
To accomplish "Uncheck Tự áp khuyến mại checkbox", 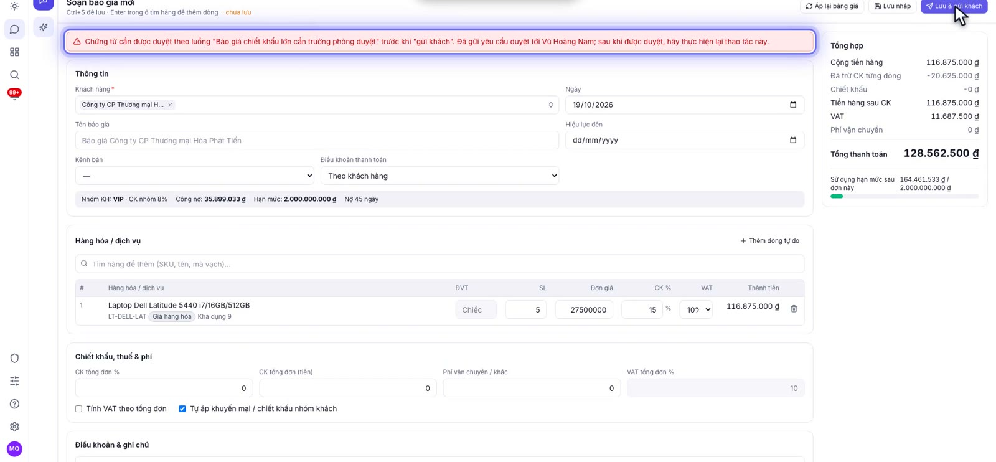I will (182, 409).
